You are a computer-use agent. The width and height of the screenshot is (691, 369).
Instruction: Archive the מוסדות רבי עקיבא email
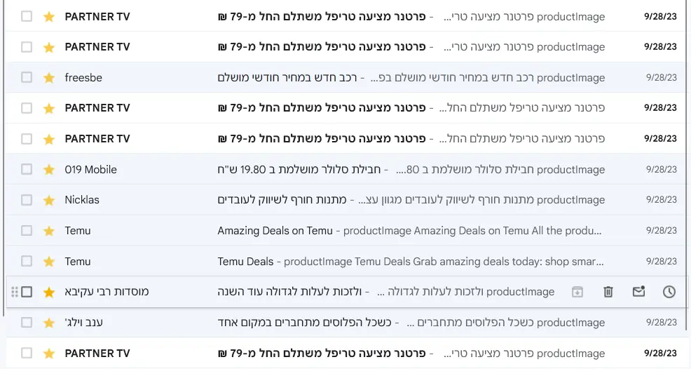pos(577,292)
